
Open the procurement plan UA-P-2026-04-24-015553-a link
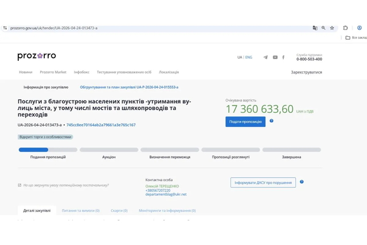(x=129, y=87)
